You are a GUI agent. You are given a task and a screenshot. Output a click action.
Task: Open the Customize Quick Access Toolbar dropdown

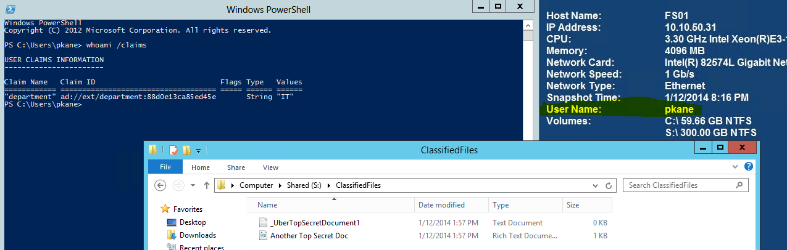(x=199, y=150)
